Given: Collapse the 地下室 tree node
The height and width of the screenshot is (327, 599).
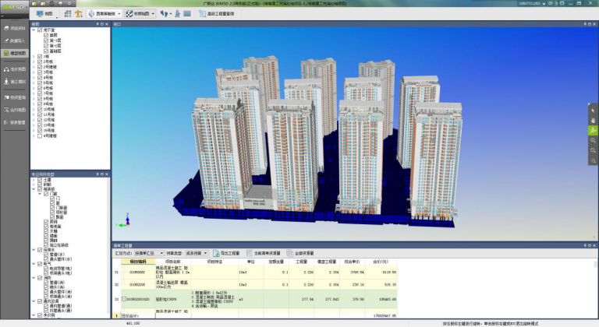Looking at the screenshot, I should (x=34, y=29).
